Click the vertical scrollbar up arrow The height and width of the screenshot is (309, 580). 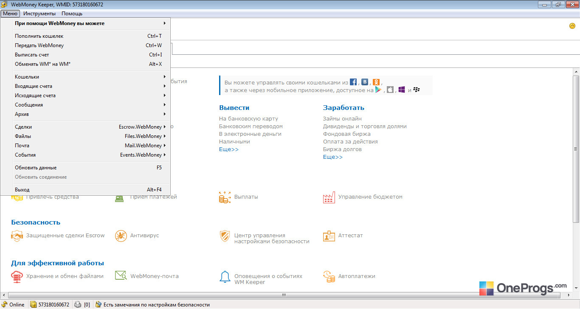[x=576, y=71]
